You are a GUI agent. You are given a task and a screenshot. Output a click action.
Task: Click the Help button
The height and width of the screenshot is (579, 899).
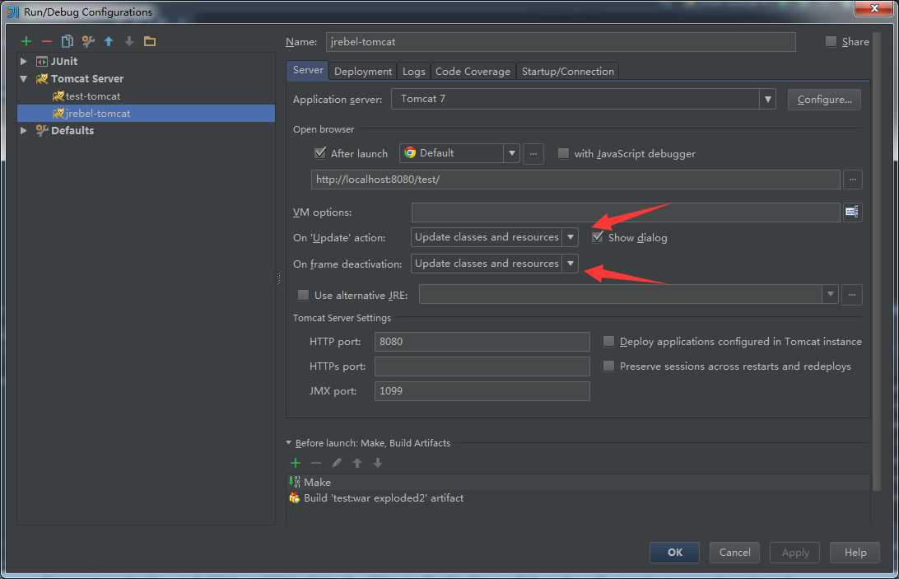pyautogui.click(x=855, y=552)
